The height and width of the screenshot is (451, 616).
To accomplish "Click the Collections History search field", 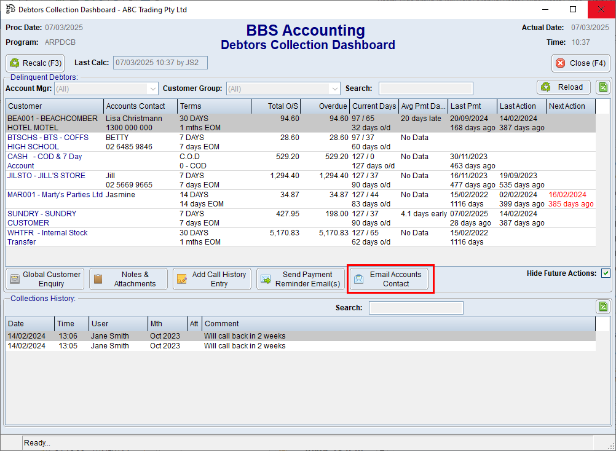I will [x=416, y=308].
